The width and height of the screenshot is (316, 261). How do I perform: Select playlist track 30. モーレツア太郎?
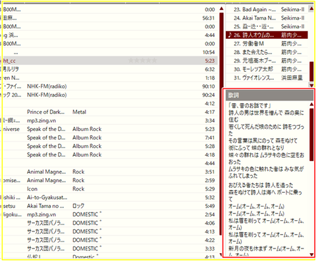pyautogui.click(x=267, y=69)
